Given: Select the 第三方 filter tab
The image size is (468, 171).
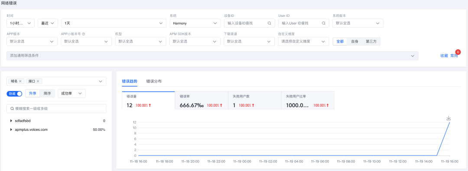Looking at the screenshot, I should 371,41.
